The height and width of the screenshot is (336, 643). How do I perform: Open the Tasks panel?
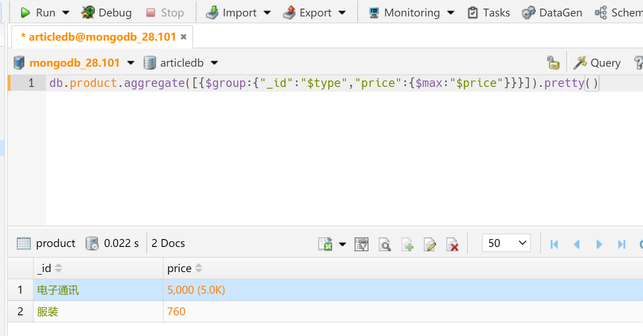[x=489, y=13]
